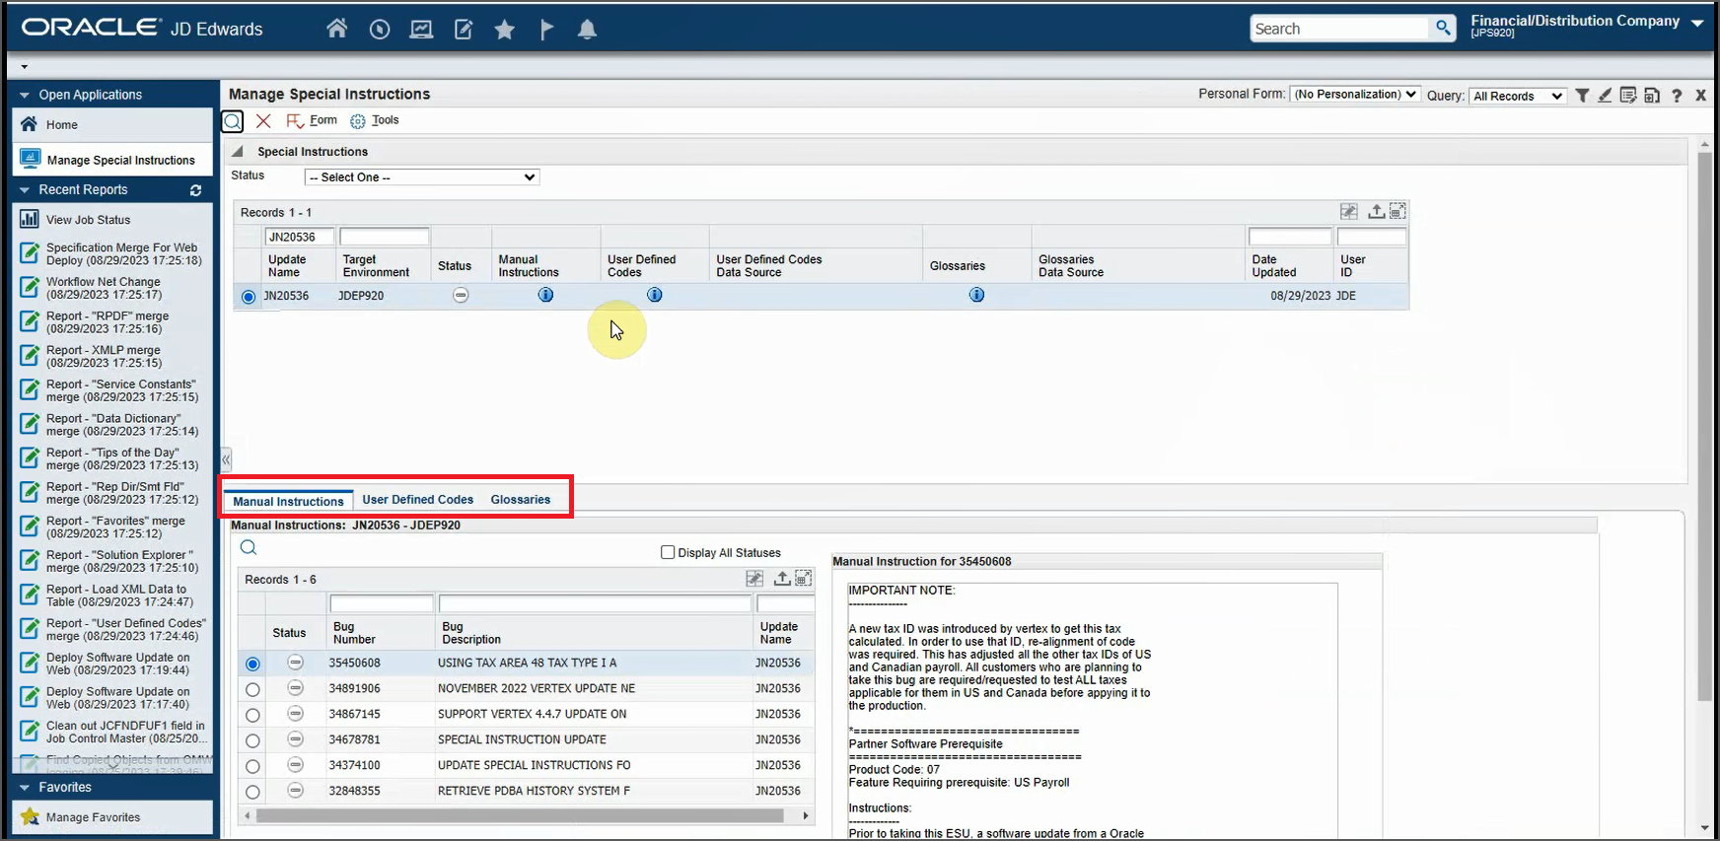The width and height of the screenshot is (1720, 841).
Task: Open the recent history clock icon
Action: point(380,30)
